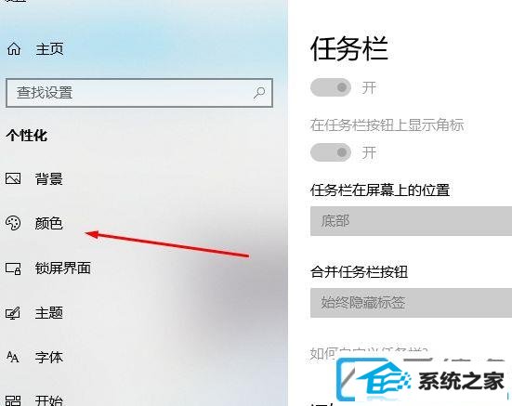
Task: Open the combine taskbar buttons dropdown
Action: point(411,303)
